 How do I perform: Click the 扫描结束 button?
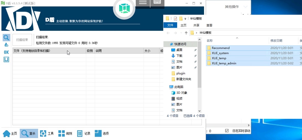click(x=22, y=40)
